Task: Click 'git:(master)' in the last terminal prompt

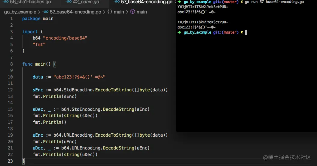Action: (x=226, y=32)
